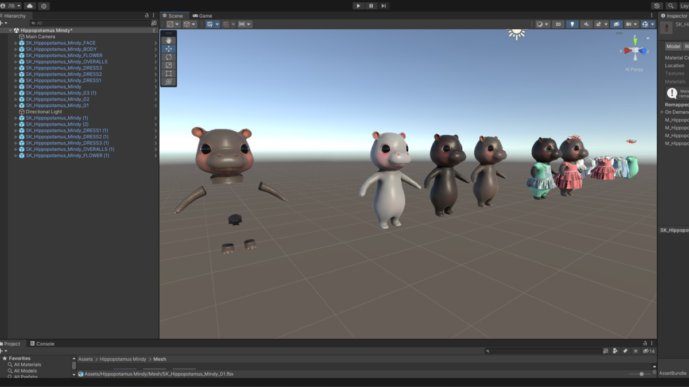Screen dimensions: 689x387
Task: Click the Scene view orientation gizmo
Action: coord(635,50)
